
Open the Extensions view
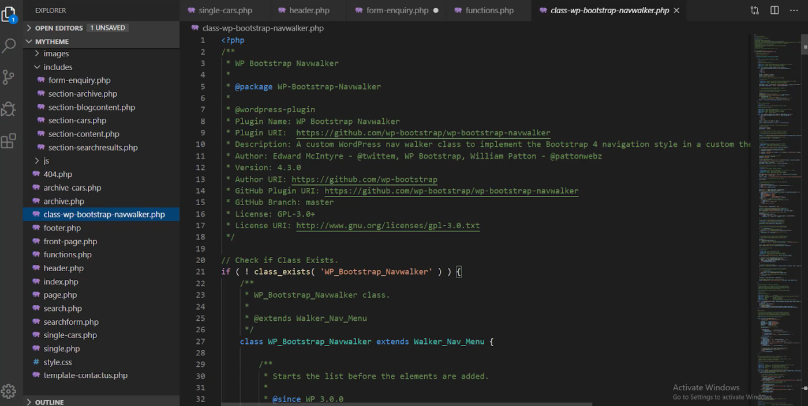click(x=9, y=141)
